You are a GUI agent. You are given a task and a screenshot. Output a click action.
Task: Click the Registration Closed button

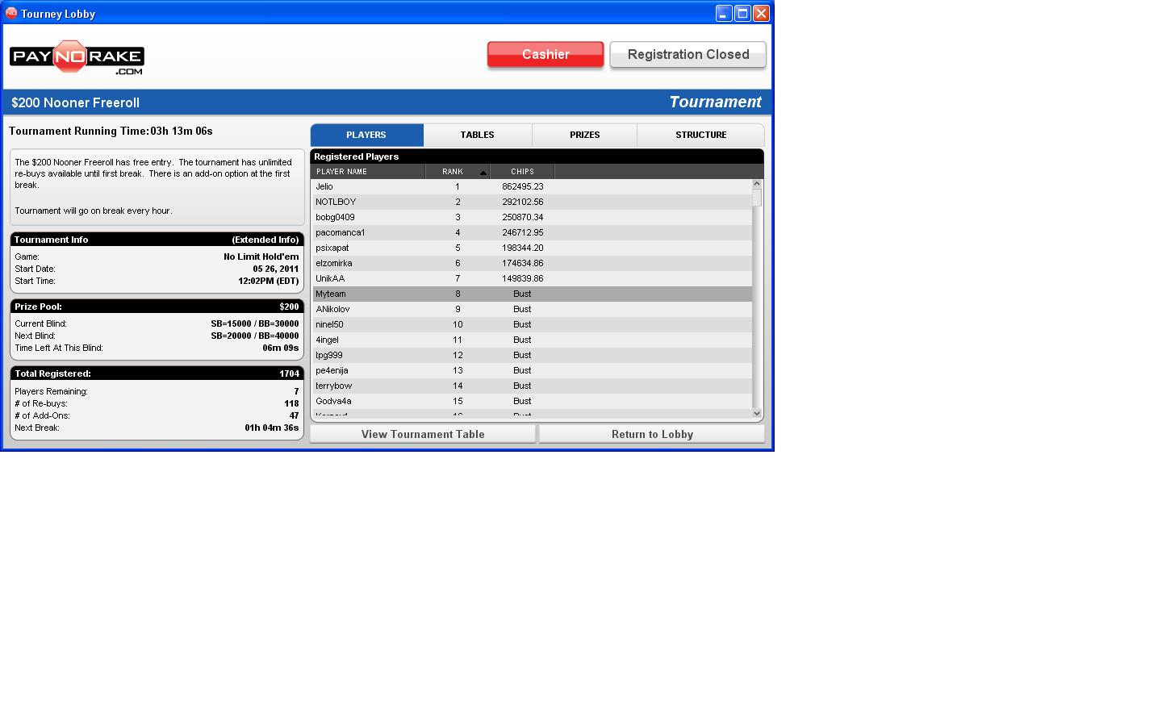[688, 55]
